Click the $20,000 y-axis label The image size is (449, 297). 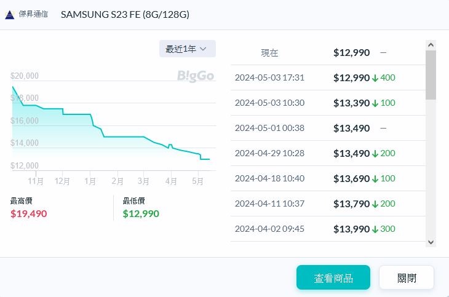point(25,76)
